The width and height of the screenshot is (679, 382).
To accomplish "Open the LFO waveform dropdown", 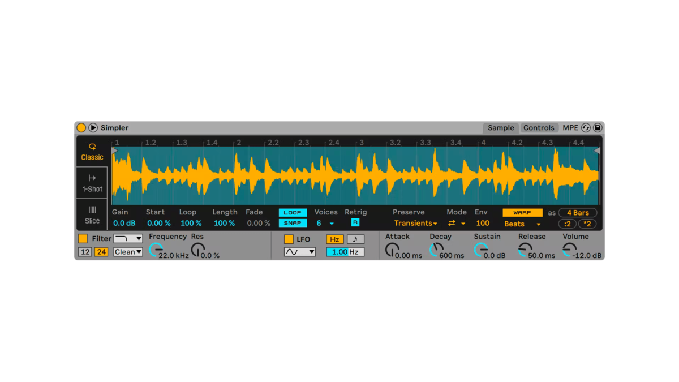I will [300, 252].
